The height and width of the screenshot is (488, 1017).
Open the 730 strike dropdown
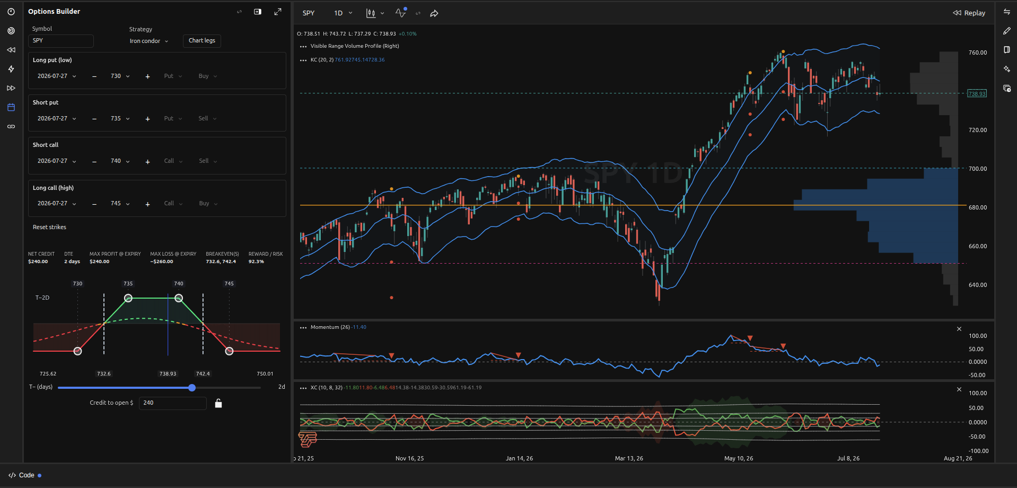pos(120,76)
